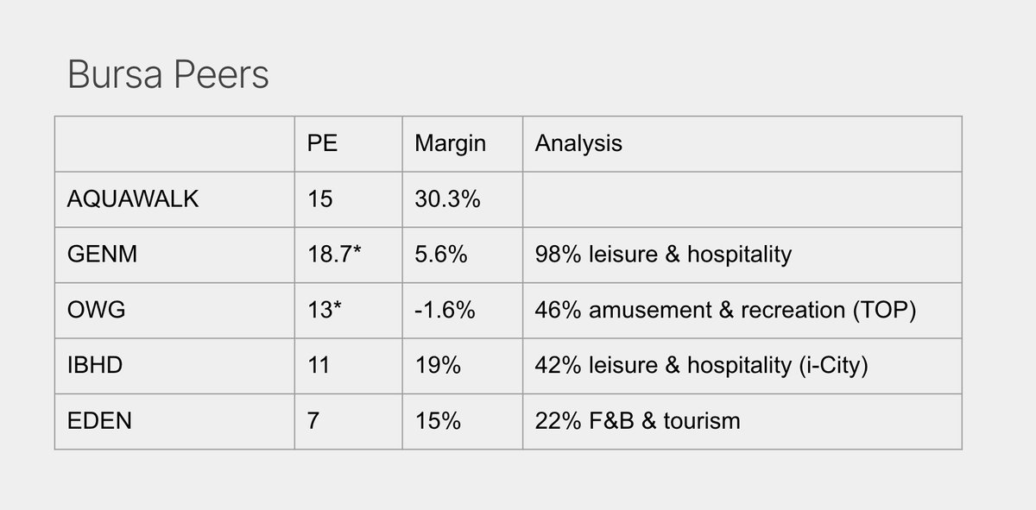Click the IBHD row label

point(95,365)
